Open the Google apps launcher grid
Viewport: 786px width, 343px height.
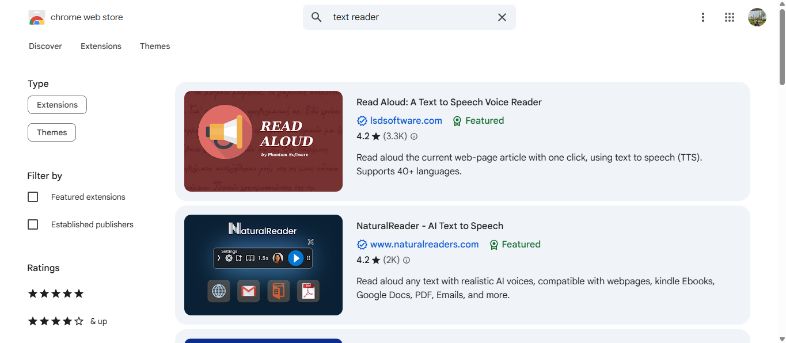(730, 17)
